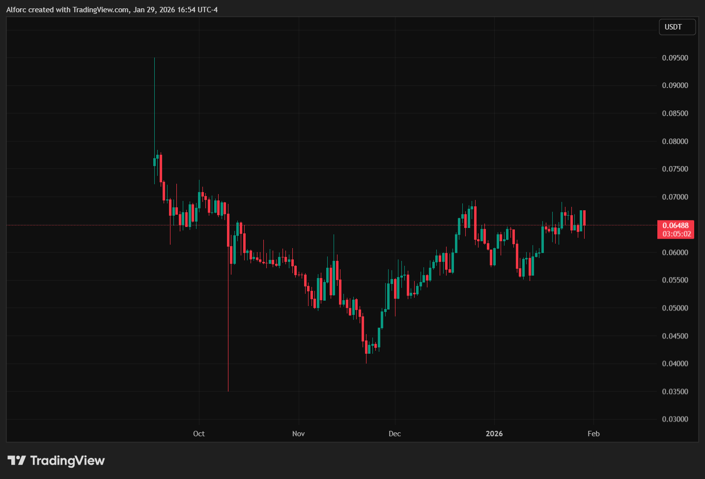Click the 0.09000 price axis label

[x=675, y=85]
